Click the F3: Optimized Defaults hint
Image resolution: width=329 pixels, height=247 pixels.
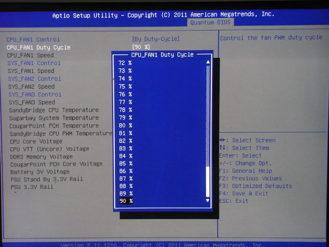pyautogui.click(x=255, y=186)
